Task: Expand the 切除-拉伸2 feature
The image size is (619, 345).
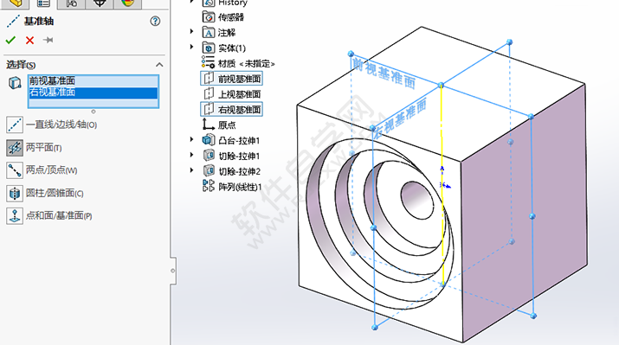Action: [192, 170]
